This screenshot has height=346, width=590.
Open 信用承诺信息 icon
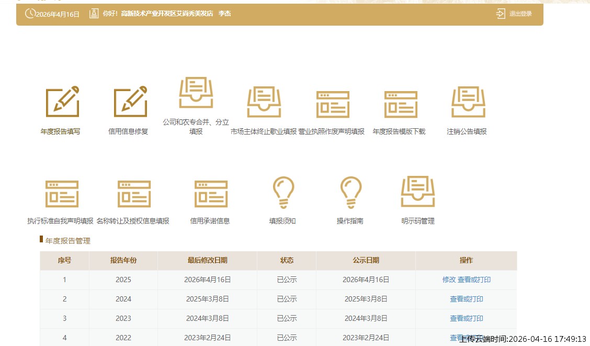click(x=210, y=194)
